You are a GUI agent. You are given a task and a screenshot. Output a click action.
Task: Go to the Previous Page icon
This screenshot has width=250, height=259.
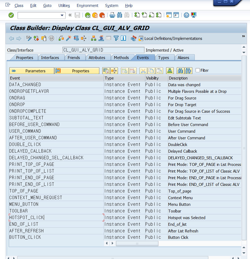pyautogui.click(x=144, y=15)
